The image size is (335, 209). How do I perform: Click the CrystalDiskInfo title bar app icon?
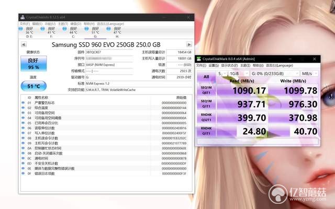(x=23, y=17)
